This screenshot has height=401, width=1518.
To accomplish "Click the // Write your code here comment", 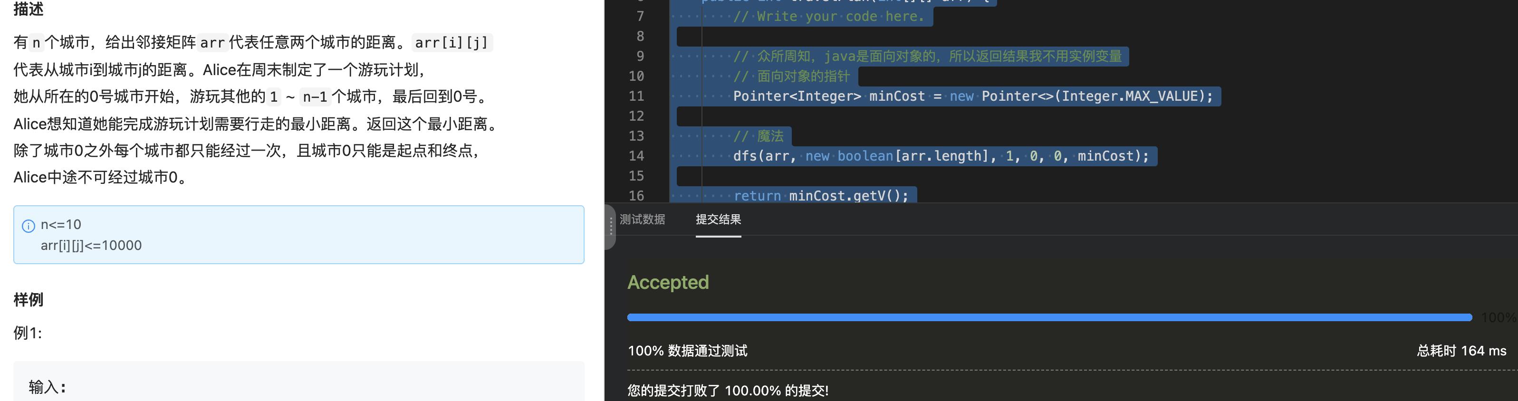I will (x=828, y=17).
